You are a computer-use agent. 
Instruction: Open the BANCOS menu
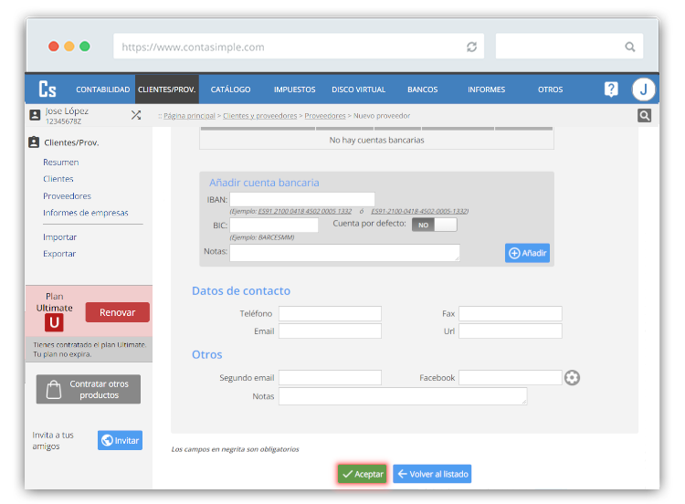point(423,89)
